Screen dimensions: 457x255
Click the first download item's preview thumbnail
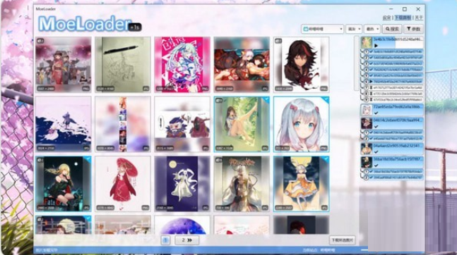367,42
